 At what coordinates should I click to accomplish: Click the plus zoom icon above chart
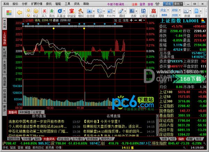[x=131, y=20]
